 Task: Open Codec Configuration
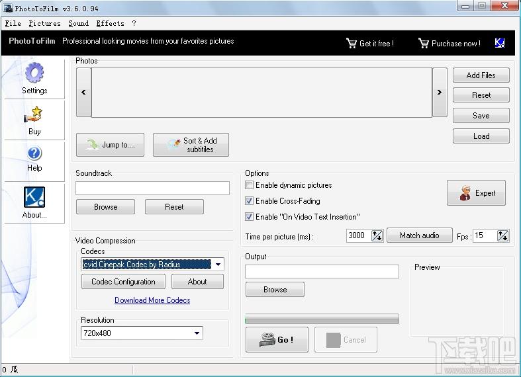[x=123, y=282]
